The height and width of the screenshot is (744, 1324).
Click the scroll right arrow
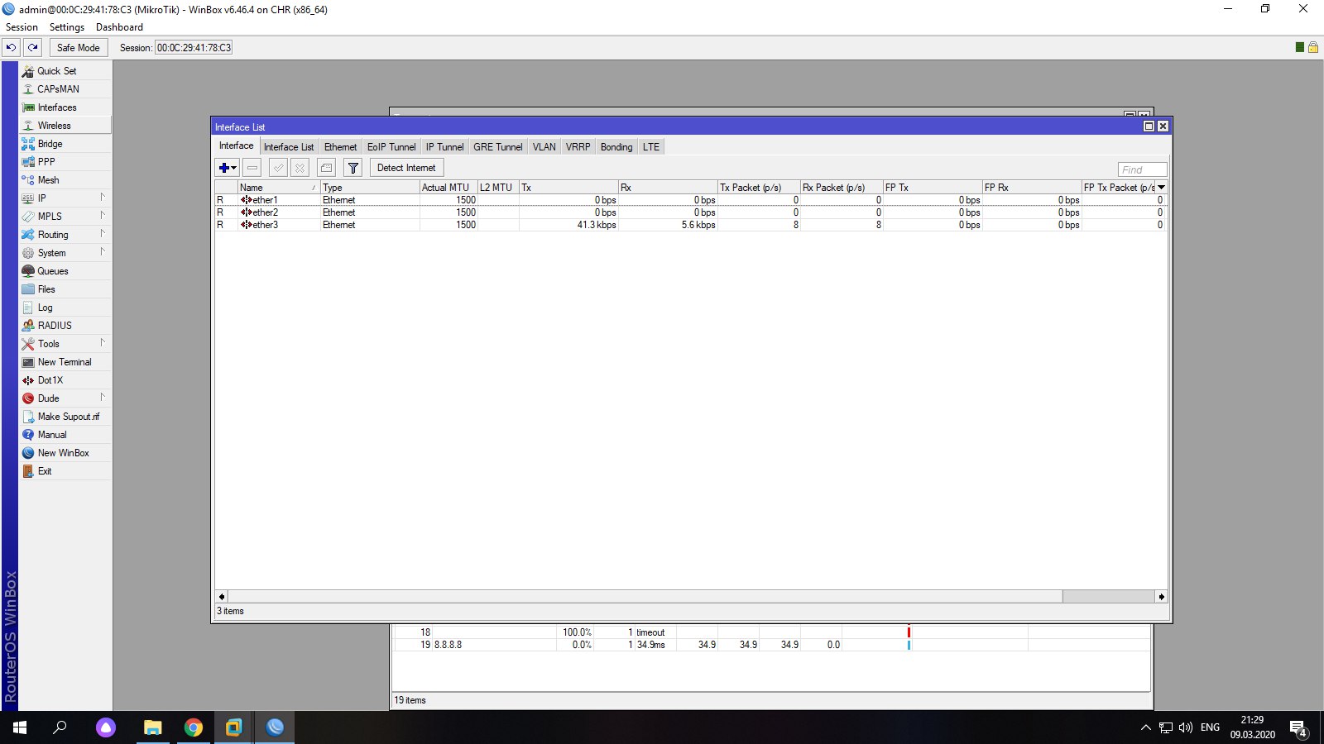click(1161, 597)
